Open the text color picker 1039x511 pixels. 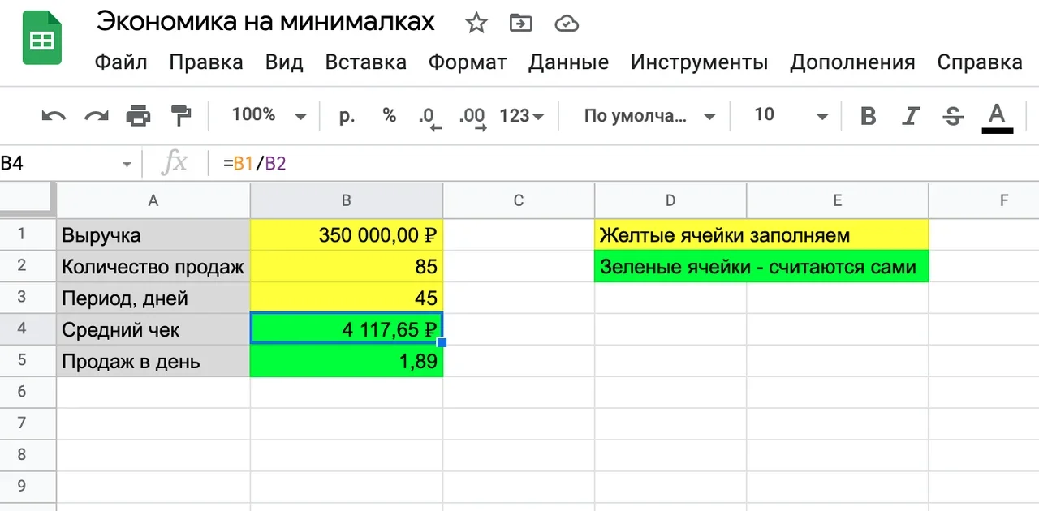[x=998, y=116]
